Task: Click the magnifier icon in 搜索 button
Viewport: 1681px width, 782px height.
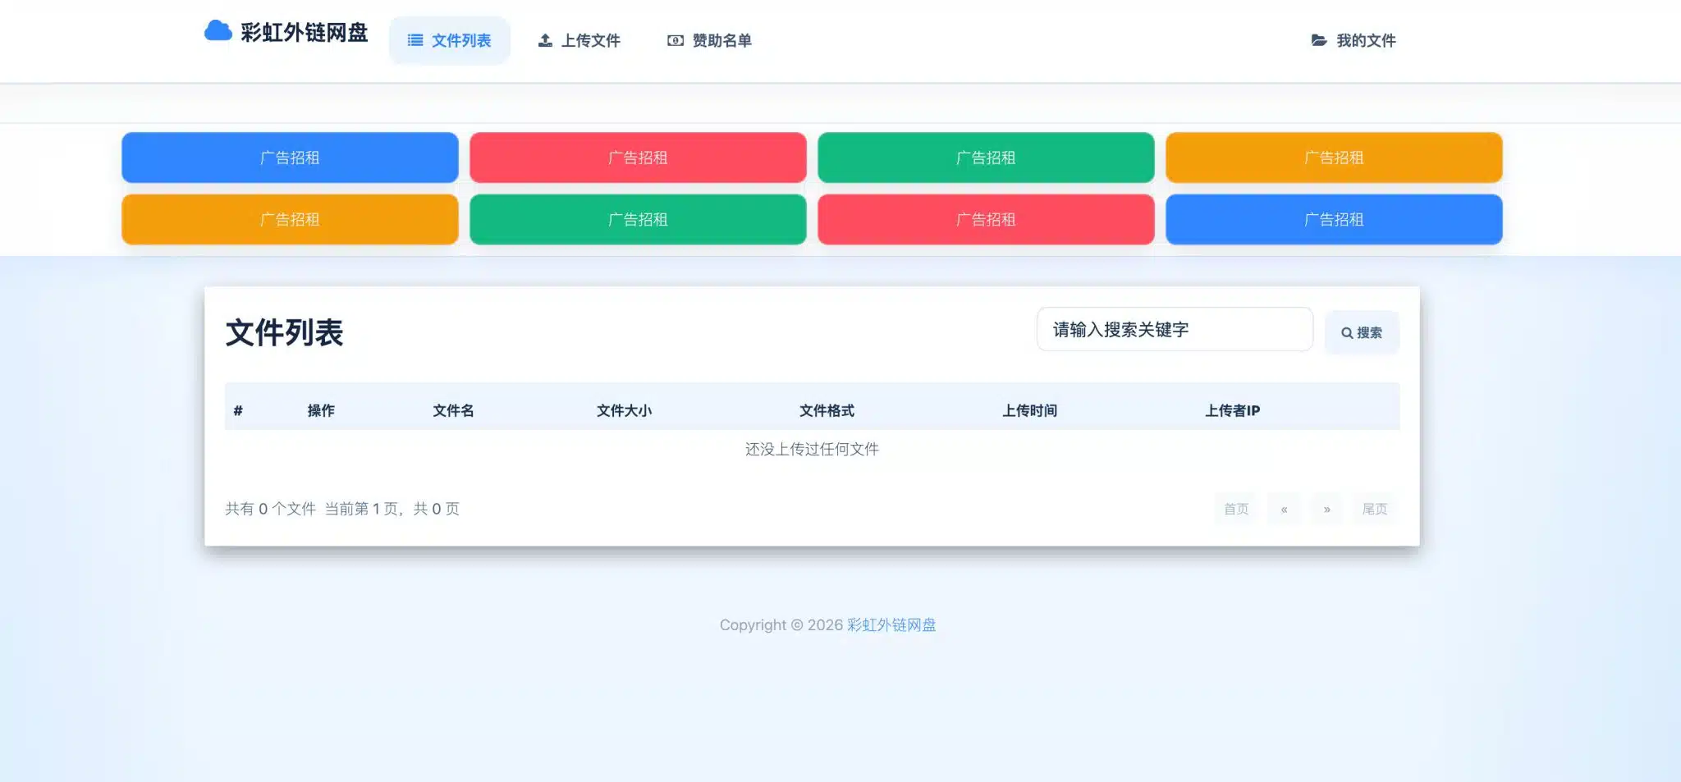Action: tap(1347, 333)
